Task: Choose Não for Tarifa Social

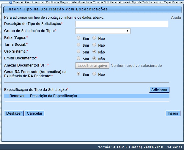Action: (94, 45)
